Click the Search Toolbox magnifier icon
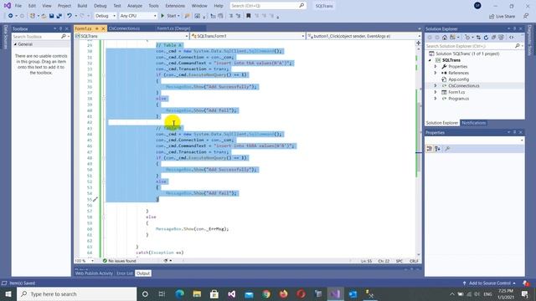This screenshot has width=536, height=301. [x=64, y=36]
